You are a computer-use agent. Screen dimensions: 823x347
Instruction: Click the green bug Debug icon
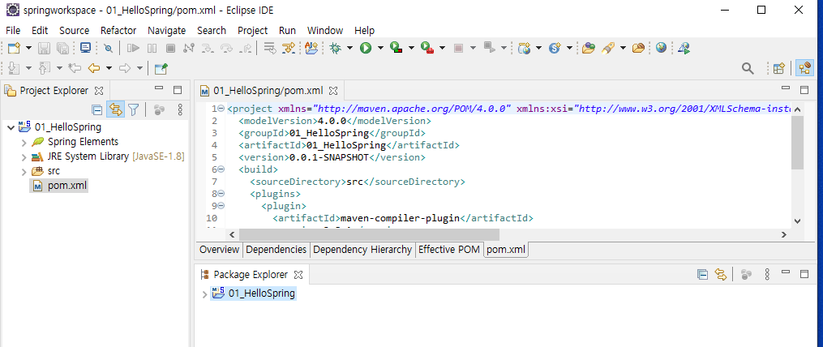pyautogui.click(x=335, y=49)
